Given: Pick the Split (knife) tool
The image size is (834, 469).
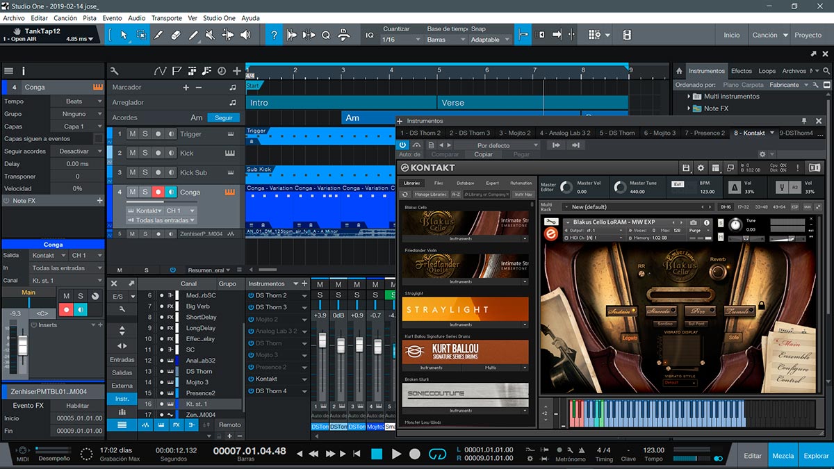Looking at the screenshot, I should [x=158, y=35].
